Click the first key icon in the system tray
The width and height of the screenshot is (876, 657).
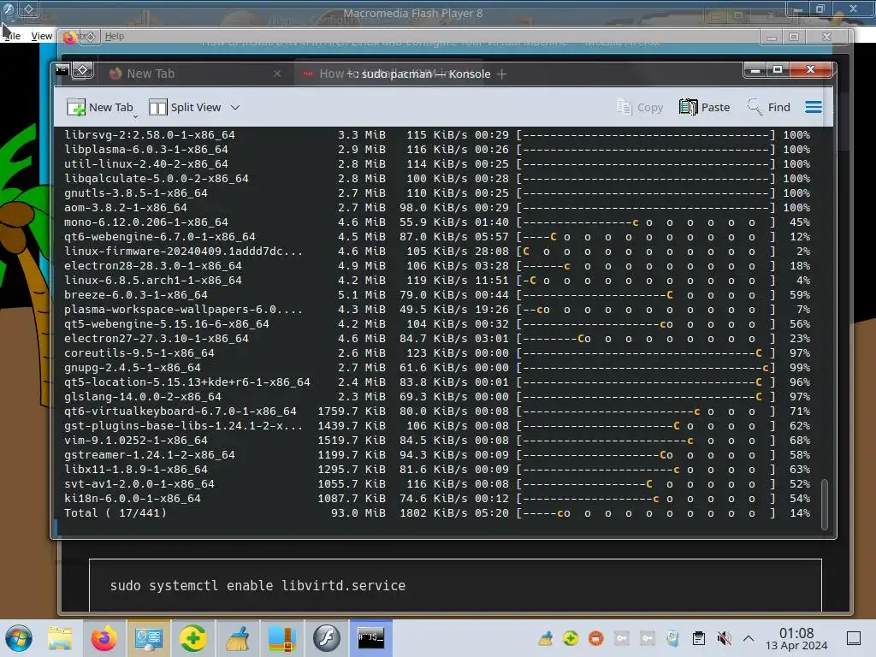[622, 638]
